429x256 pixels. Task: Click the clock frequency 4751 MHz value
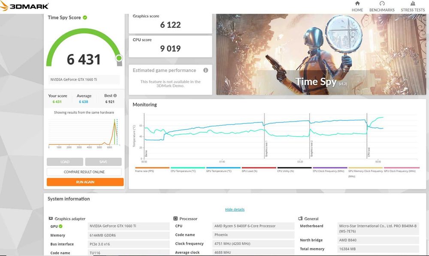254,244
